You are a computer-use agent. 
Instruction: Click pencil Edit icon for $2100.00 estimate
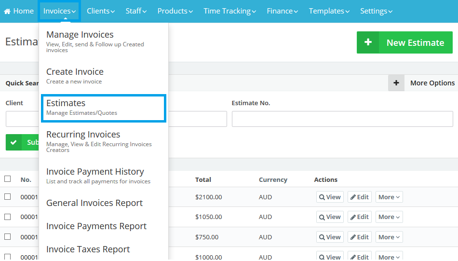(353, 197)
